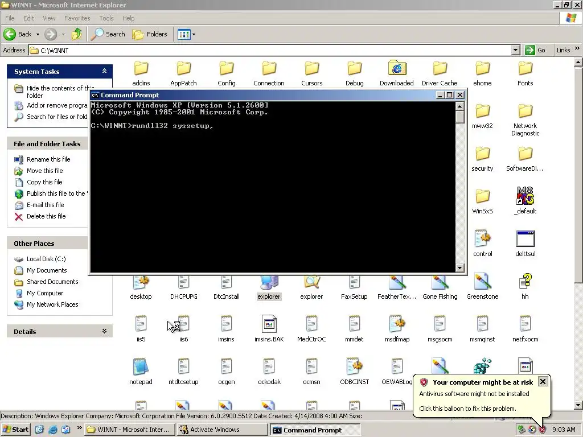Launch Internet Explorer from Quick Launch
This screenshot has width=583, height=437.
click(52, 430)
